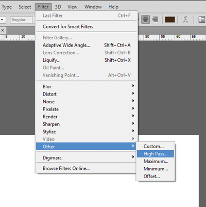Image resolution: width=206 pixels, height=207 pixels.
Task: Expand the Stylize submenu
Action: 87,132
